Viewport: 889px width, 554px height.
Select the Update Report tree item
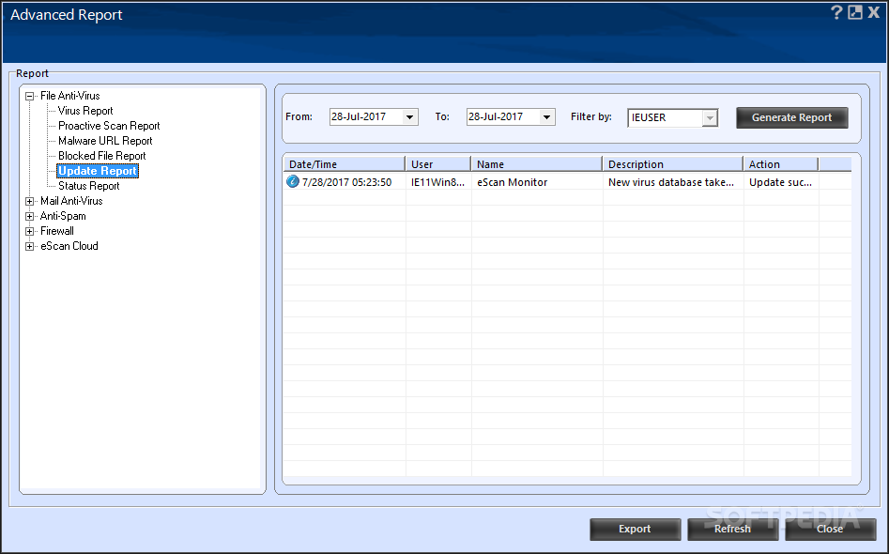pyautogui.click(x=98, y=171)
